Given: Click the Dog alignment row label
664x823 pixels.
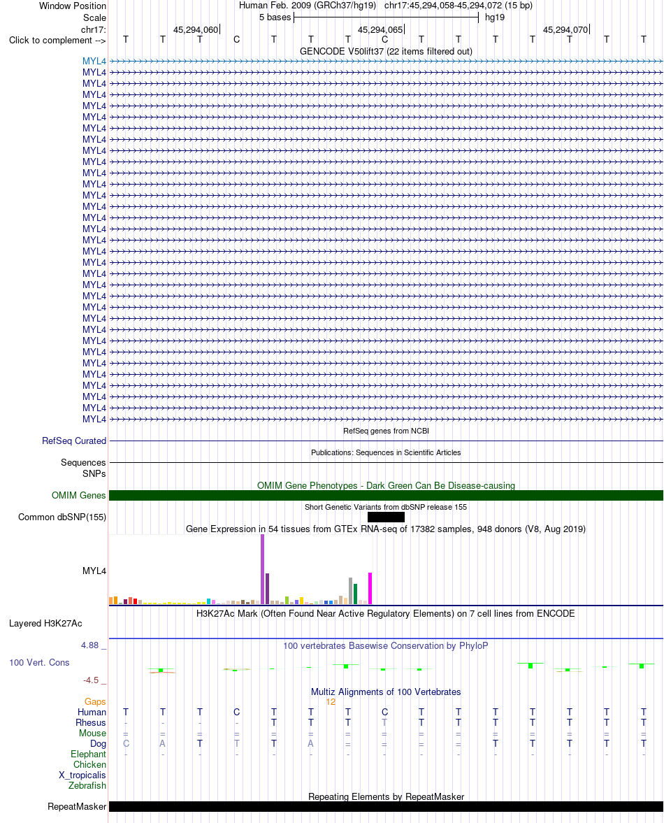Looking at the screenshot, I should (x=98, y=744).
